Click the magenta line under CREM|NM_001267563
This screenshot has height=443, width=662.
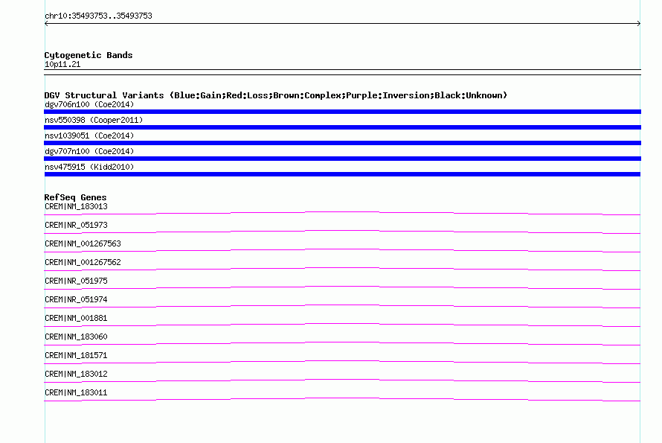pos(342,251)
